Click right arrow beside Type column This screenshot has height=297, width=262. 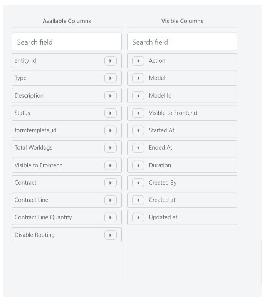[x=111, y=78]
